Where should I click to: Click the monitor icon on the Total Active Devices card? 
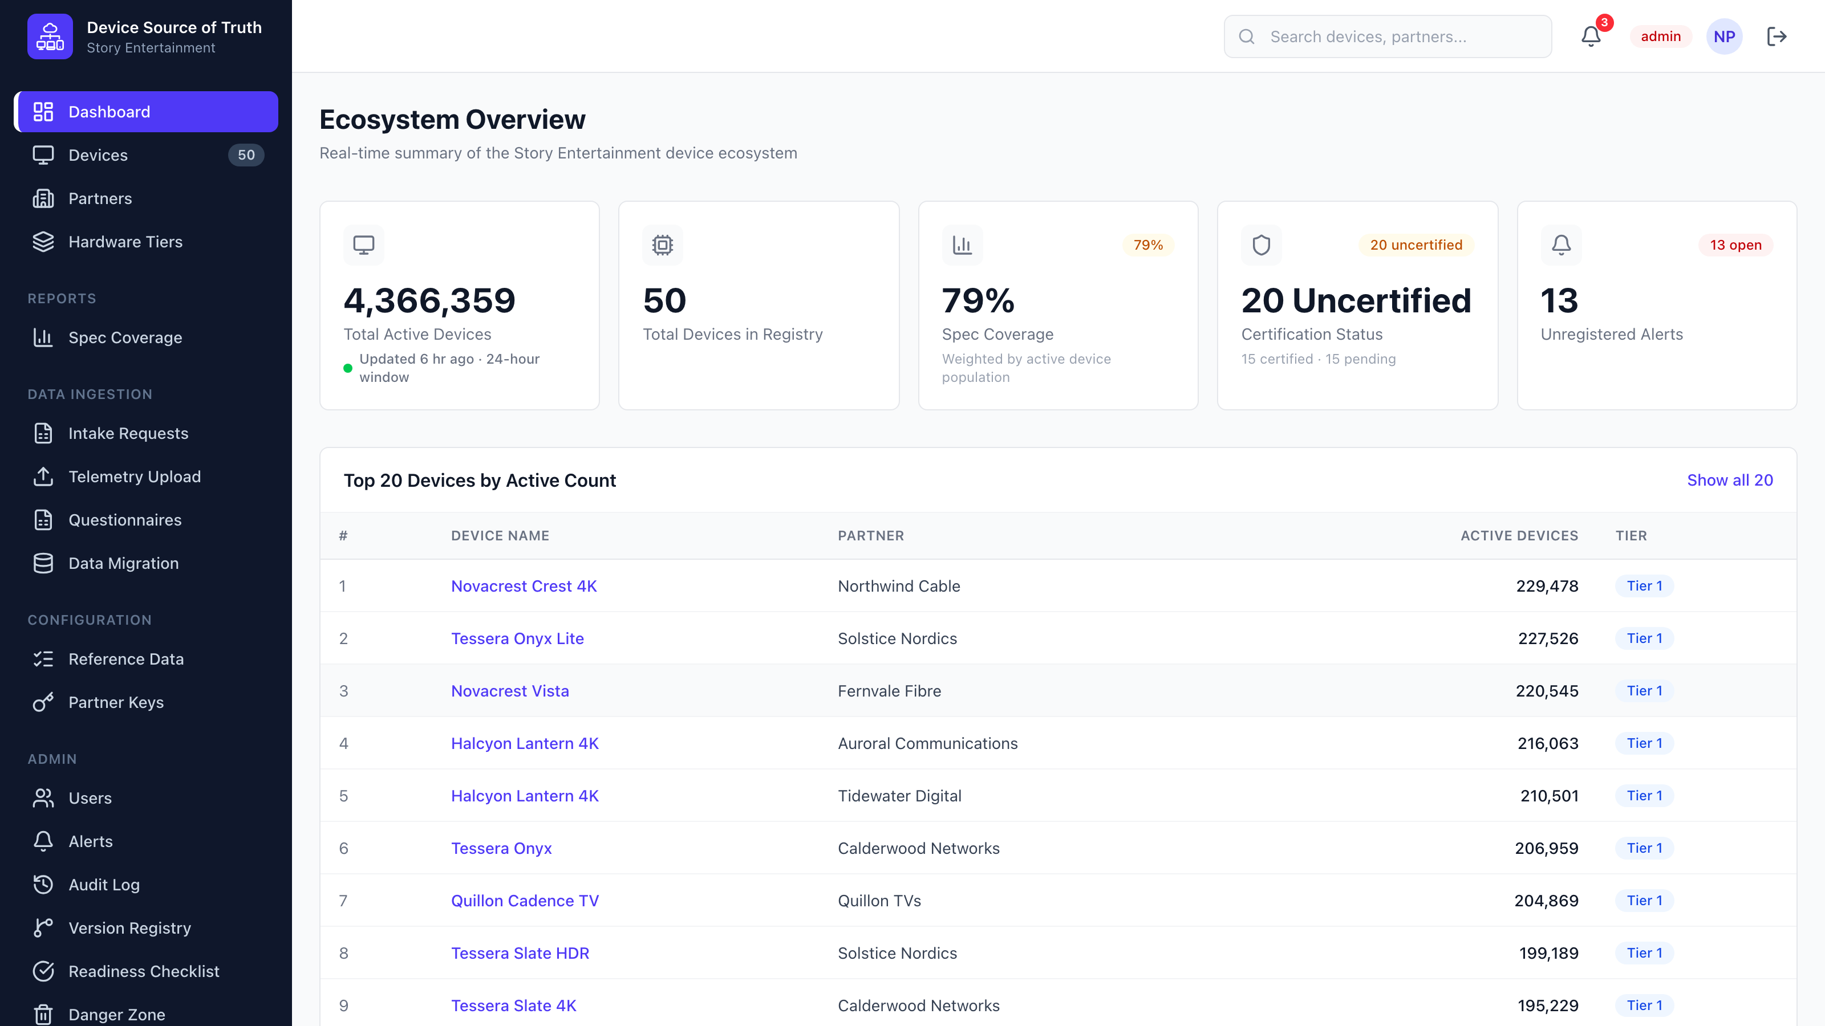[x=363, y=245]
